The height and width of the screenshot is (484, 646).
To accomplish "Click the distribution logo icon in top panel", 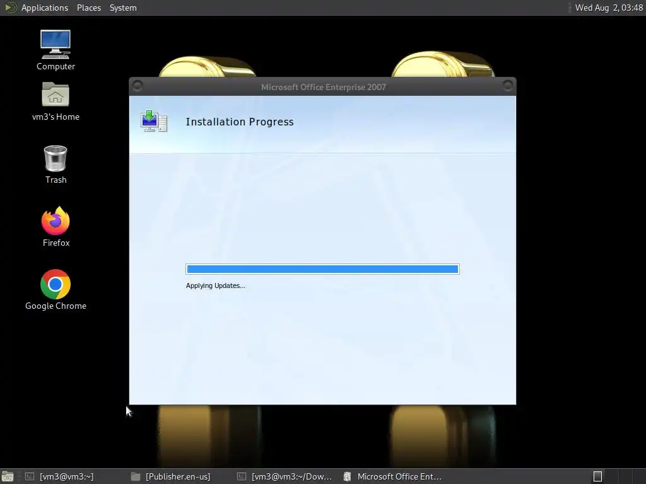I will pos(10,8).
